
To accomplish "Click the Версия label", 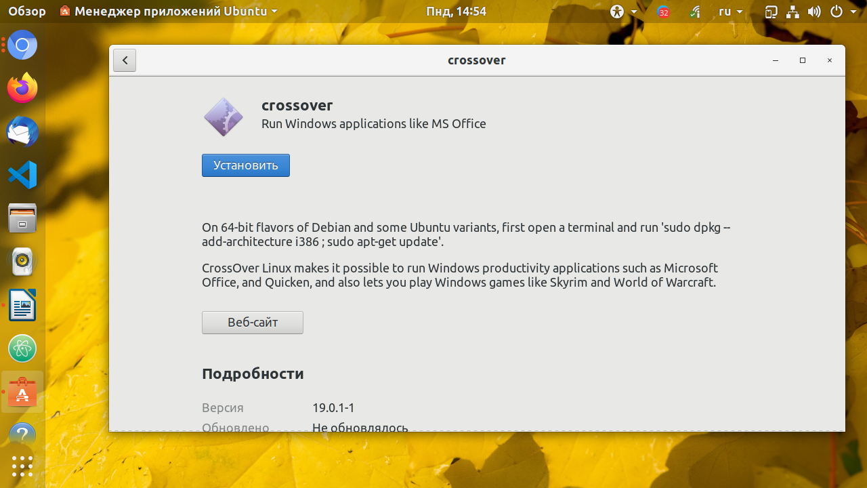I will (223, 408).
